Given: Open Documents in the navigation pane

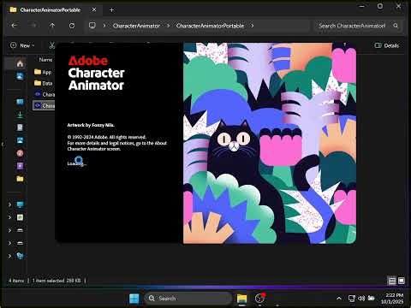Looking at the screenshot, I should pyautogui.click(x=20, y=127).
